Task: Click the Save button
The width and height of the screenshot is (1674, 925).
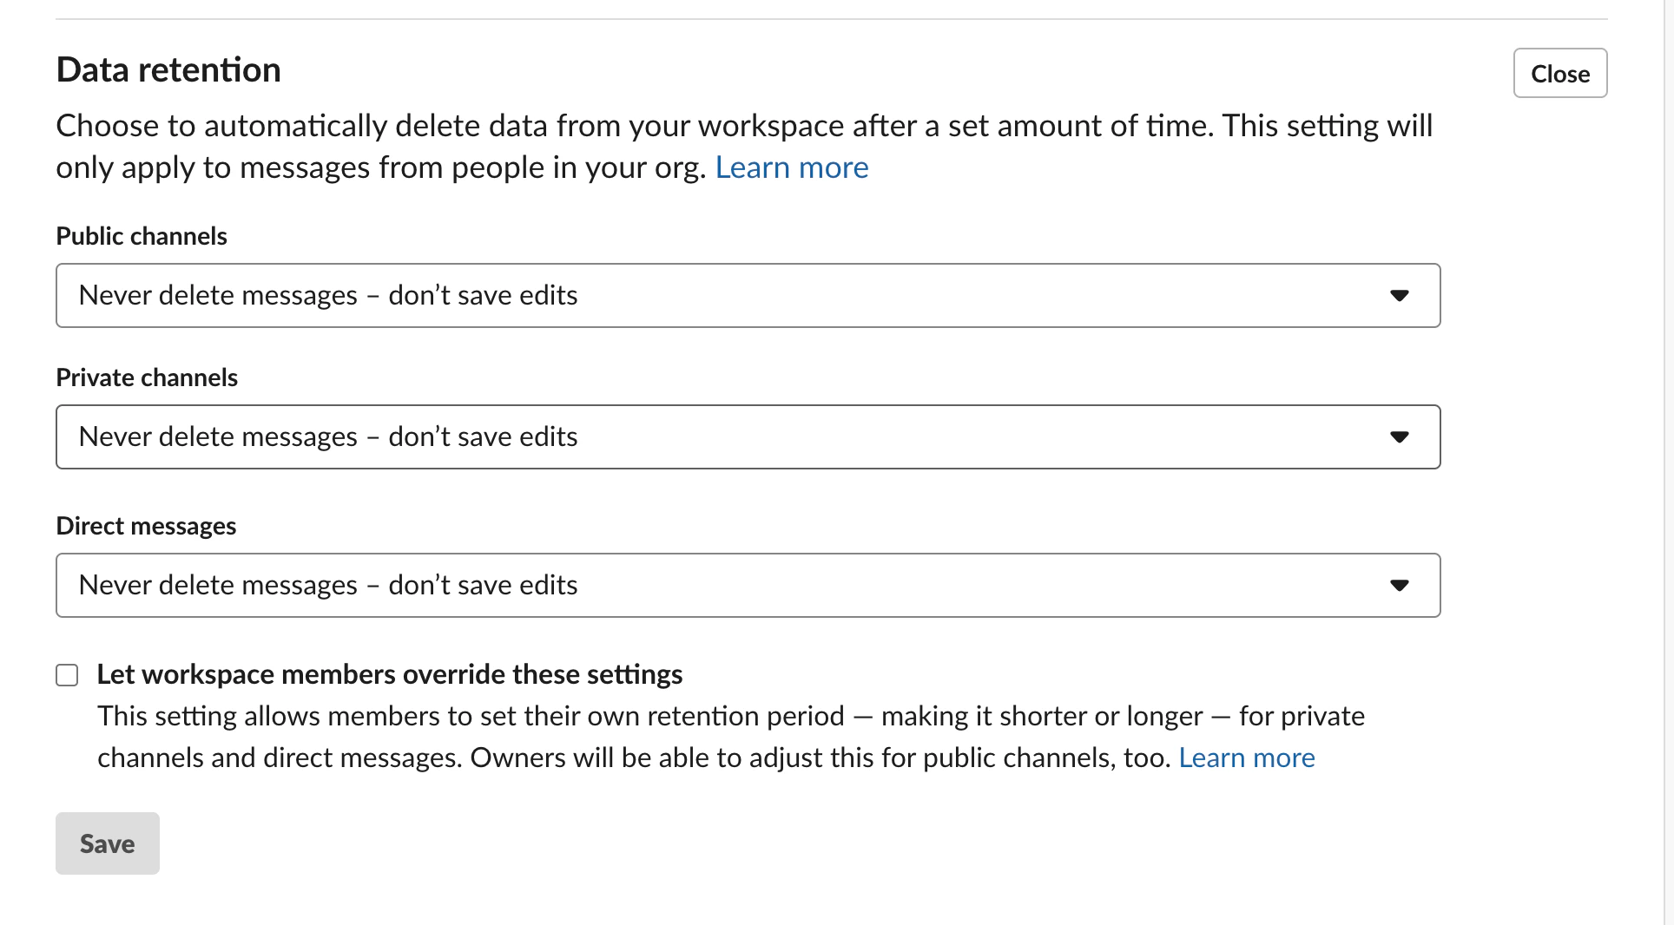Action: (107, 843)
